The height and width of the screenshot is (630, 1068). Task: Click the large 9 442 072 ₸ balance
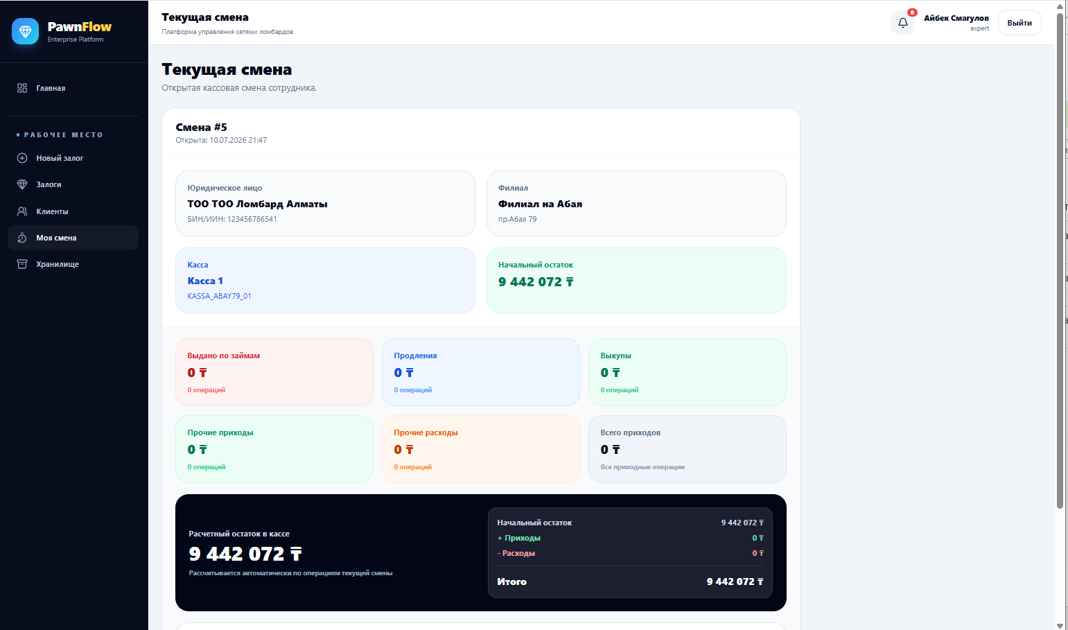point(245,554)
